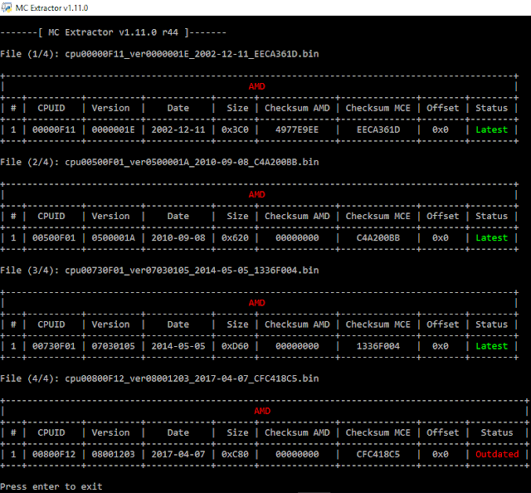Click Size value 0xC80
Image resolution: width=531 pixels, height=493 pixels.
pyautogui.click(x=235, y=454)
